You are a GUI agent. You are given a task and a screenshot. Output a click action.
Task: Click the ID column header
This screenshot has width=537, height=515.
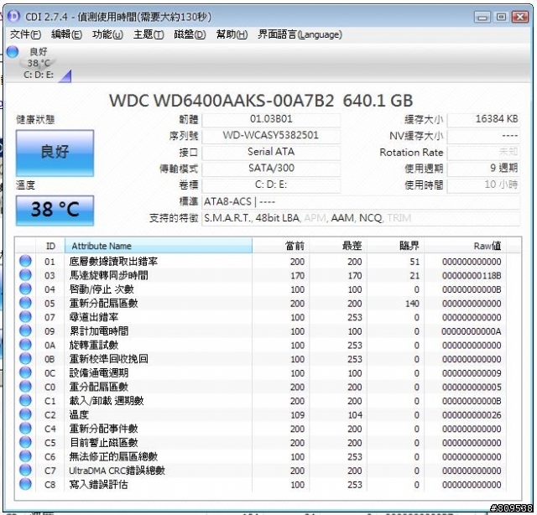tap(50, 246)
